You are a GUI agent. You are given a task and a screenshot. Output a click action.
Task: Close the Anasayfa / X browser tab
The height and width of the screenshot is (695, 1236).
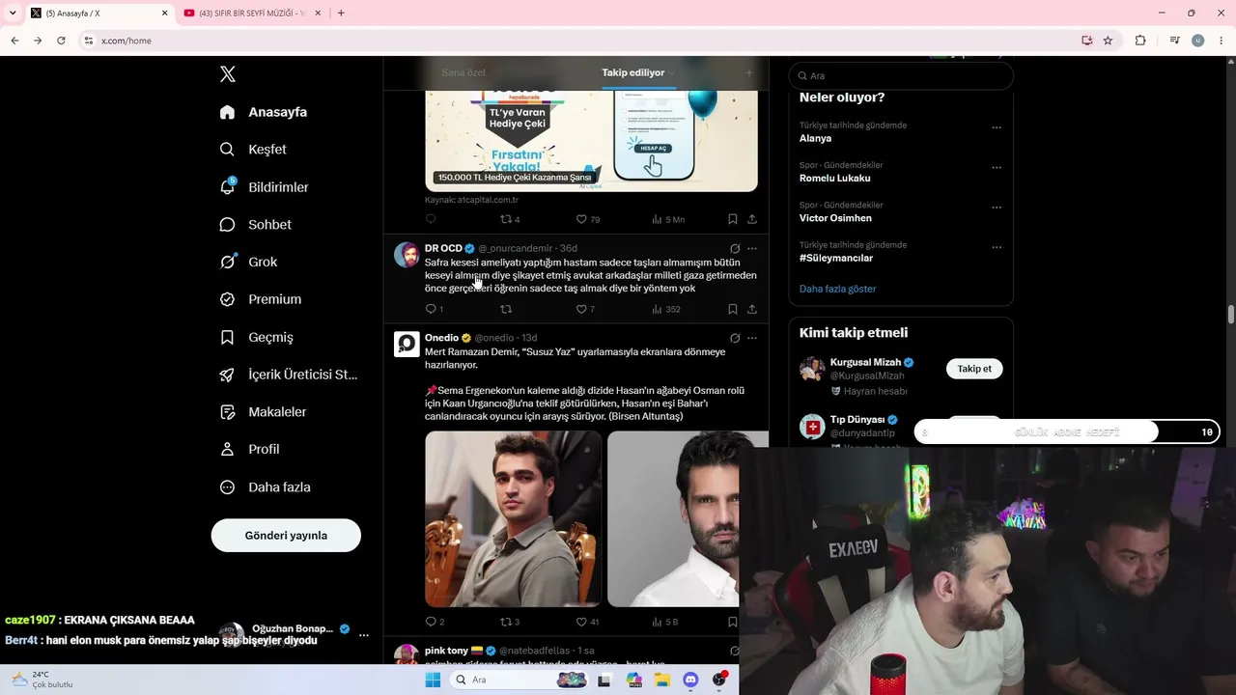coord(164,14)
